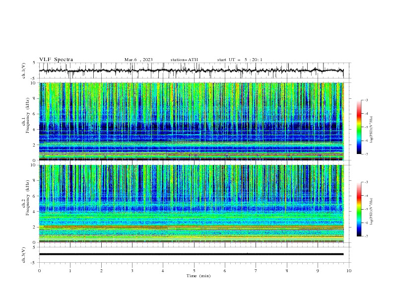This screenshot has width=393, height=304.
Task: Click the ch.1 color bar "log(PSD)(V²/Hz)" label
Action: [372, 130]
